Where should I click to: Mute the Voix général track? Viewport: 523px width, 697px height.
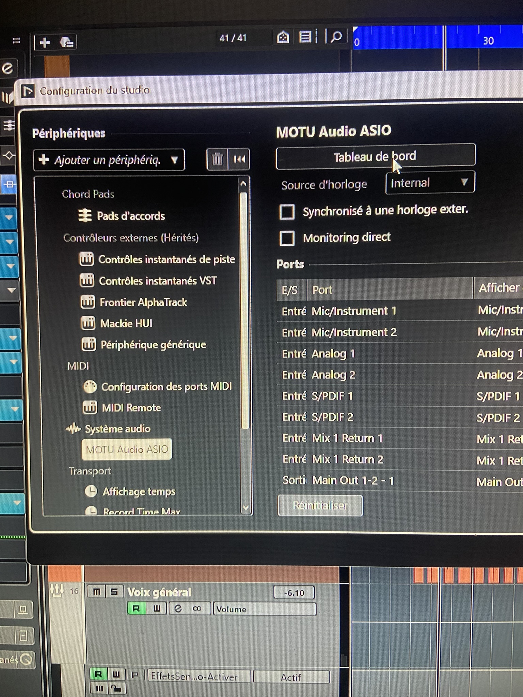point(97,592)
